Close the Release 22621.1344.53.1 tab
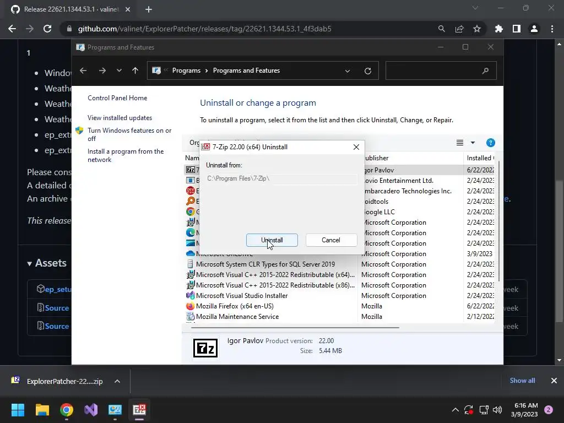The width and height of the screenshot is (564, 423). tap(128, 9)
